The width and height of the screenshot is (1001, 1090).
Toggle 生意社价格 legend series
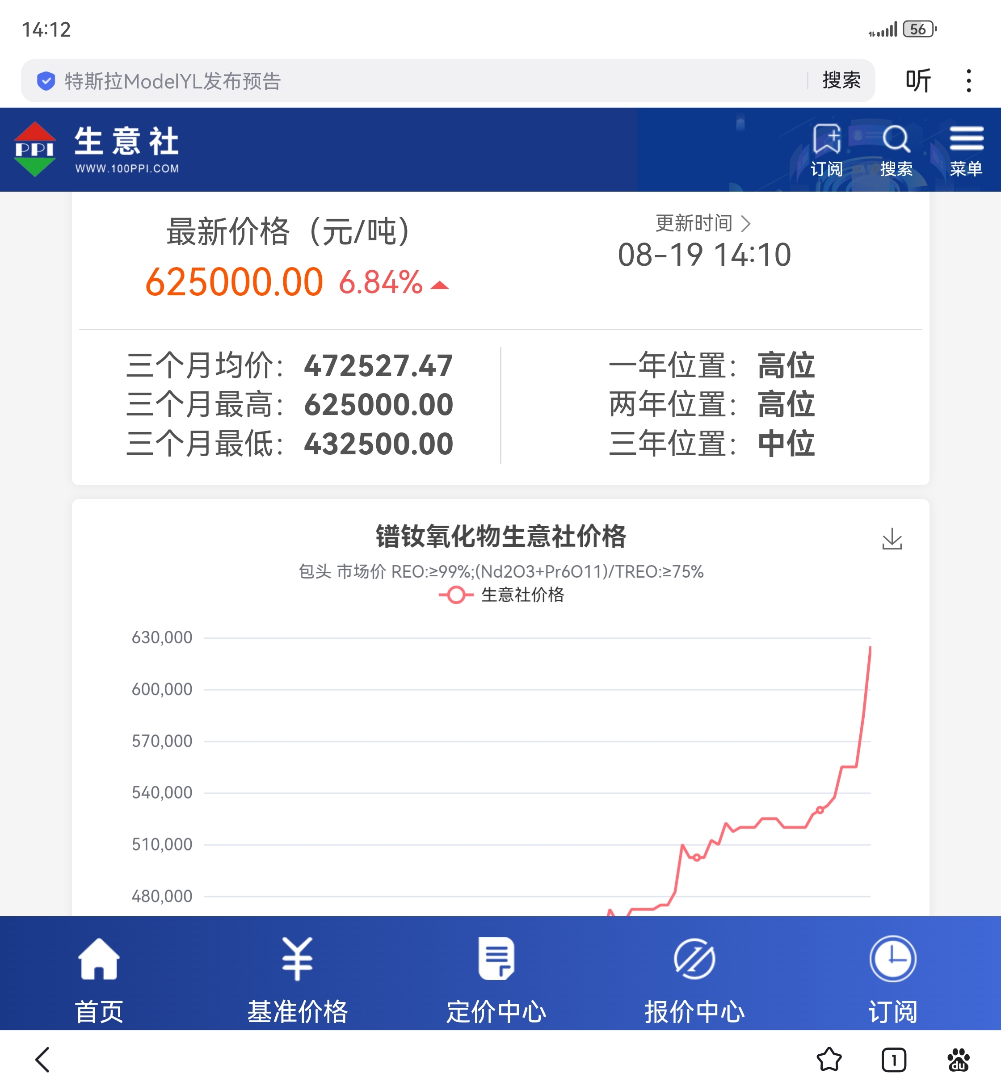(x=501, y=595)
